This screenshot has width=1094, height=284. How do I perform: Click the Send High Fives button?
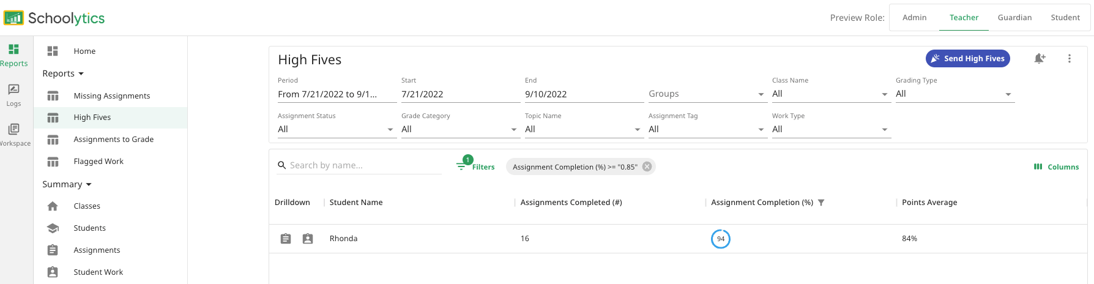[967, 59]
